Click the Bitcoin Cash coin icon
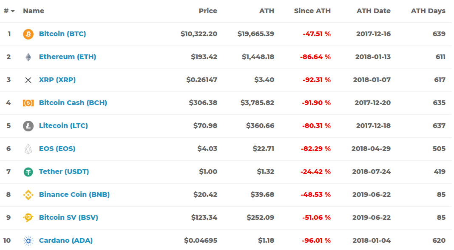Viewport: 454px width, 250px height. (x=28, y=102)
